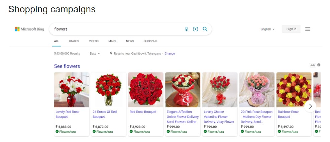Expand the Date filter dropdown
This screenshot has height=142, width=330.
click(x=95, y=53)
